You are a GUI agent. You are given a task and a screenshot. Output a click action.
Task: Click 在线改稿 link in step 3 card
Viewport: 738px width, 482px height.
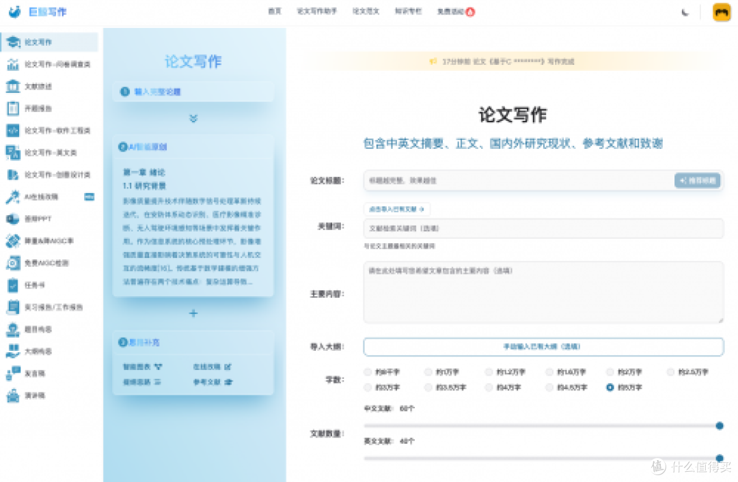point(213,367)
